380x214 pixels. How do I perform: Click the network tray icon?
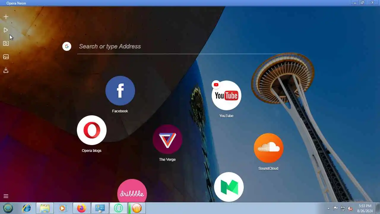click(343, 208)
